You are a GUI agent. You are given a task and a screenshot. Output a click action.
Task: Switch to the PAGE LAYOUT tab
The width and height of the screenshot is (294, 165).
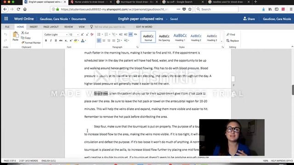(51, 27)
